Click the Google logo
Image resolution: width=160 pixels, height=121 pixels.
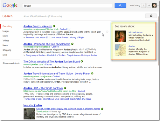click(x=10, y=5)
